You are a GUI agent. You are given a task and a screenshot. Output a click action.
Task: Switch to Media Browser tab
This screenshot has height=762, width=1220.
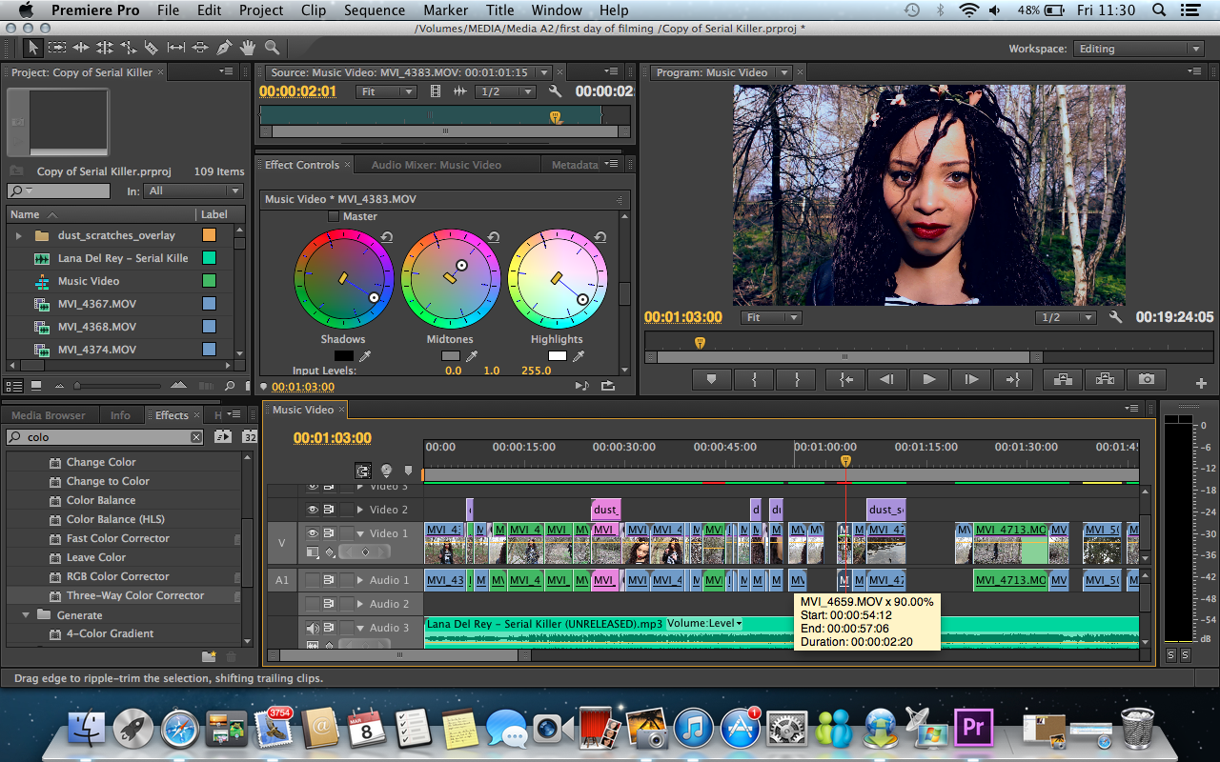tap(49, 415)
